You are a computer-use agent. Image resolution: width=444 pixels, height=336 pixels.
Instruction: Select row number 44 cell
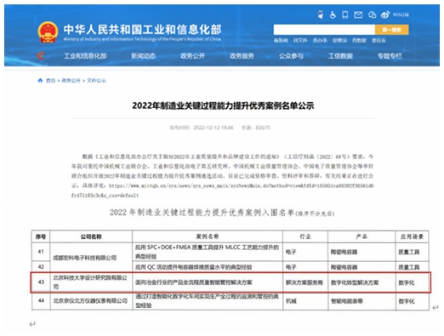(41, 300)
